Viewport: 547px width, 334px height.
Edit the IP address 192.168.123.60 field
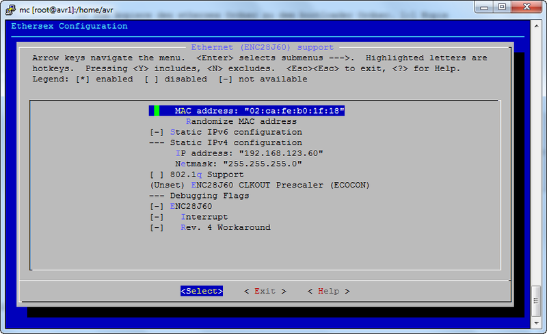(x=249, y=153)
